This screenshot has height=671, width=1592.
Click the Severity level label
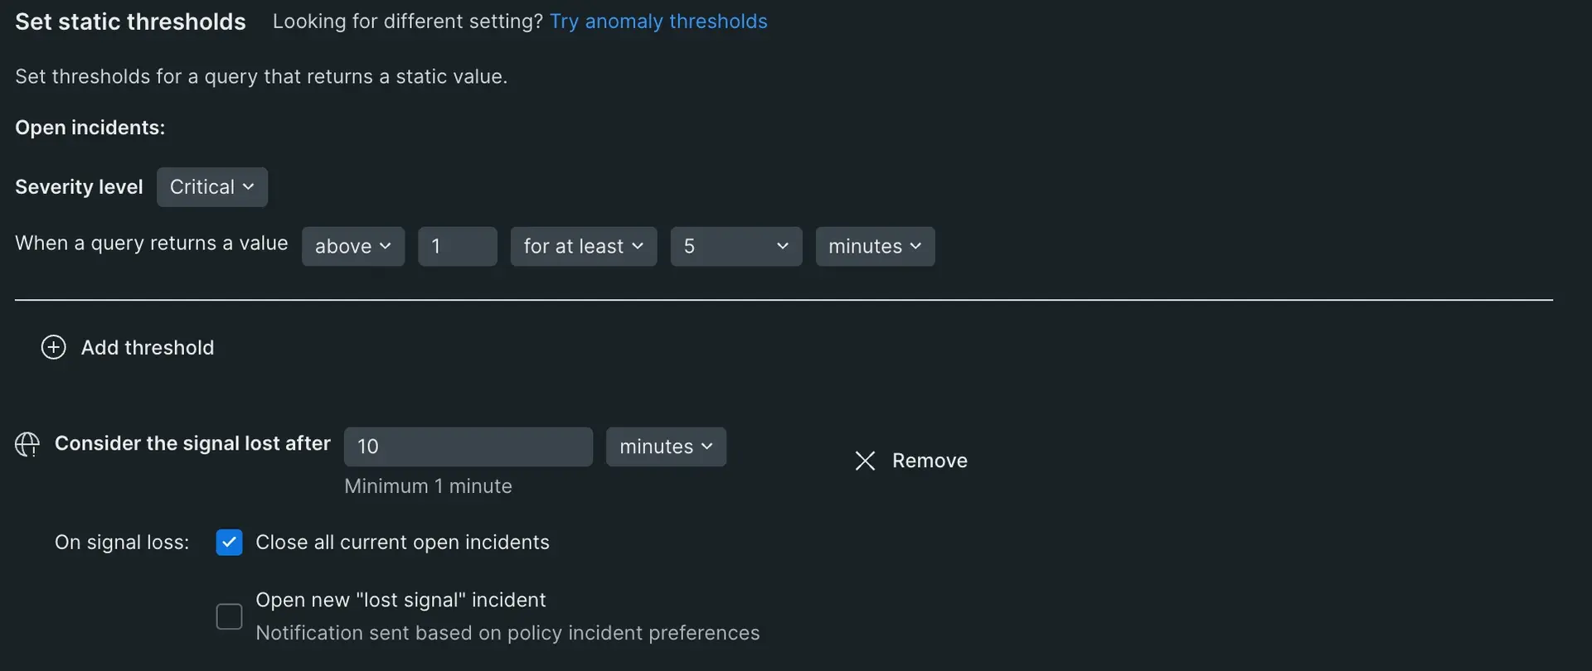(79, 187)
